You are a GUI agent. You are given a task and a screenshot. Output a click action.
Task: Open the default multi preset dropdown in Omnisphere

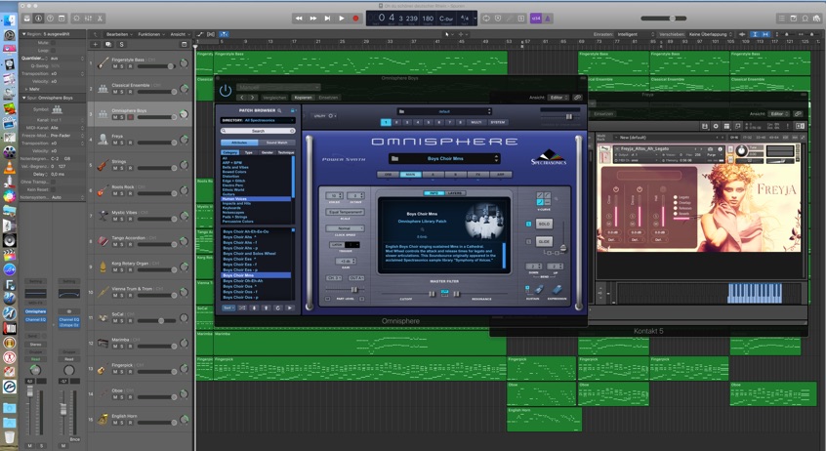[444, 111]
